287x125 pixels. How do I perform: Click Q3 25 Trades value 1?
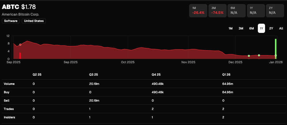[x=90, y=109]
